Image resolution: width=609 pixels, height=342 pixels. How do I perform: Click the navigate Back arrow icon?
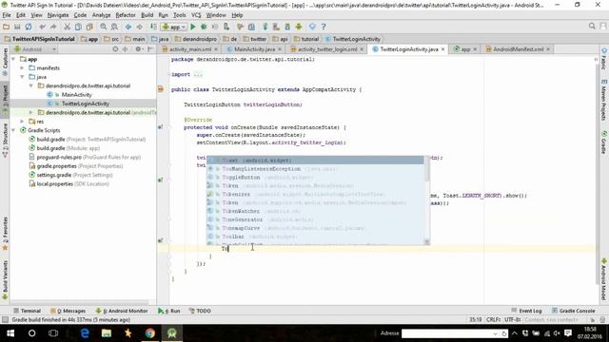(x=128, y=27)
